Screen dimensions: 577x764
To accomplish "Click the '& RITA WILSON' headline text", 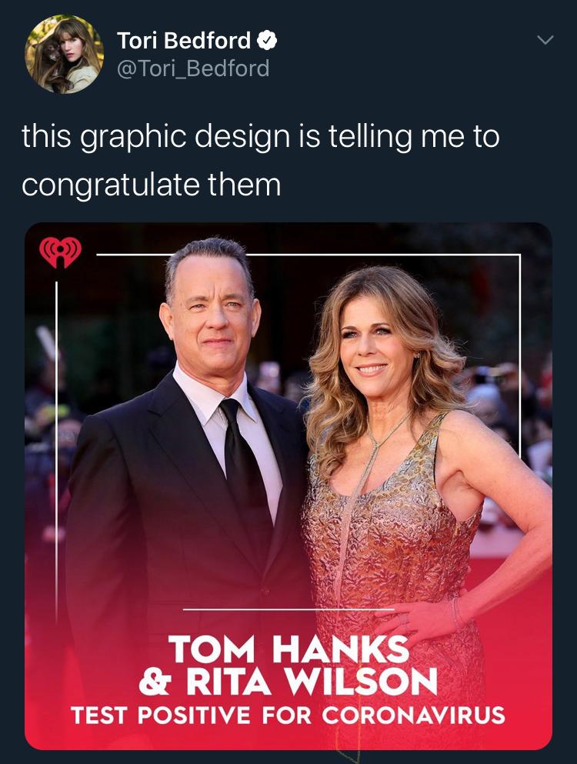I will pyautogui.click(x=288, y=682).
